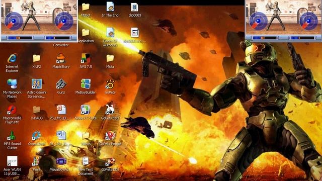The width and height of the screenshot is (322, 181).
Task: Open My Network Places
Action: point(12,84)
